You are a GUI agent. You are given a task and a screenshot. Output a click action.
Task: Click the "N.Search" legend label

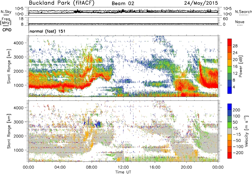243,12
